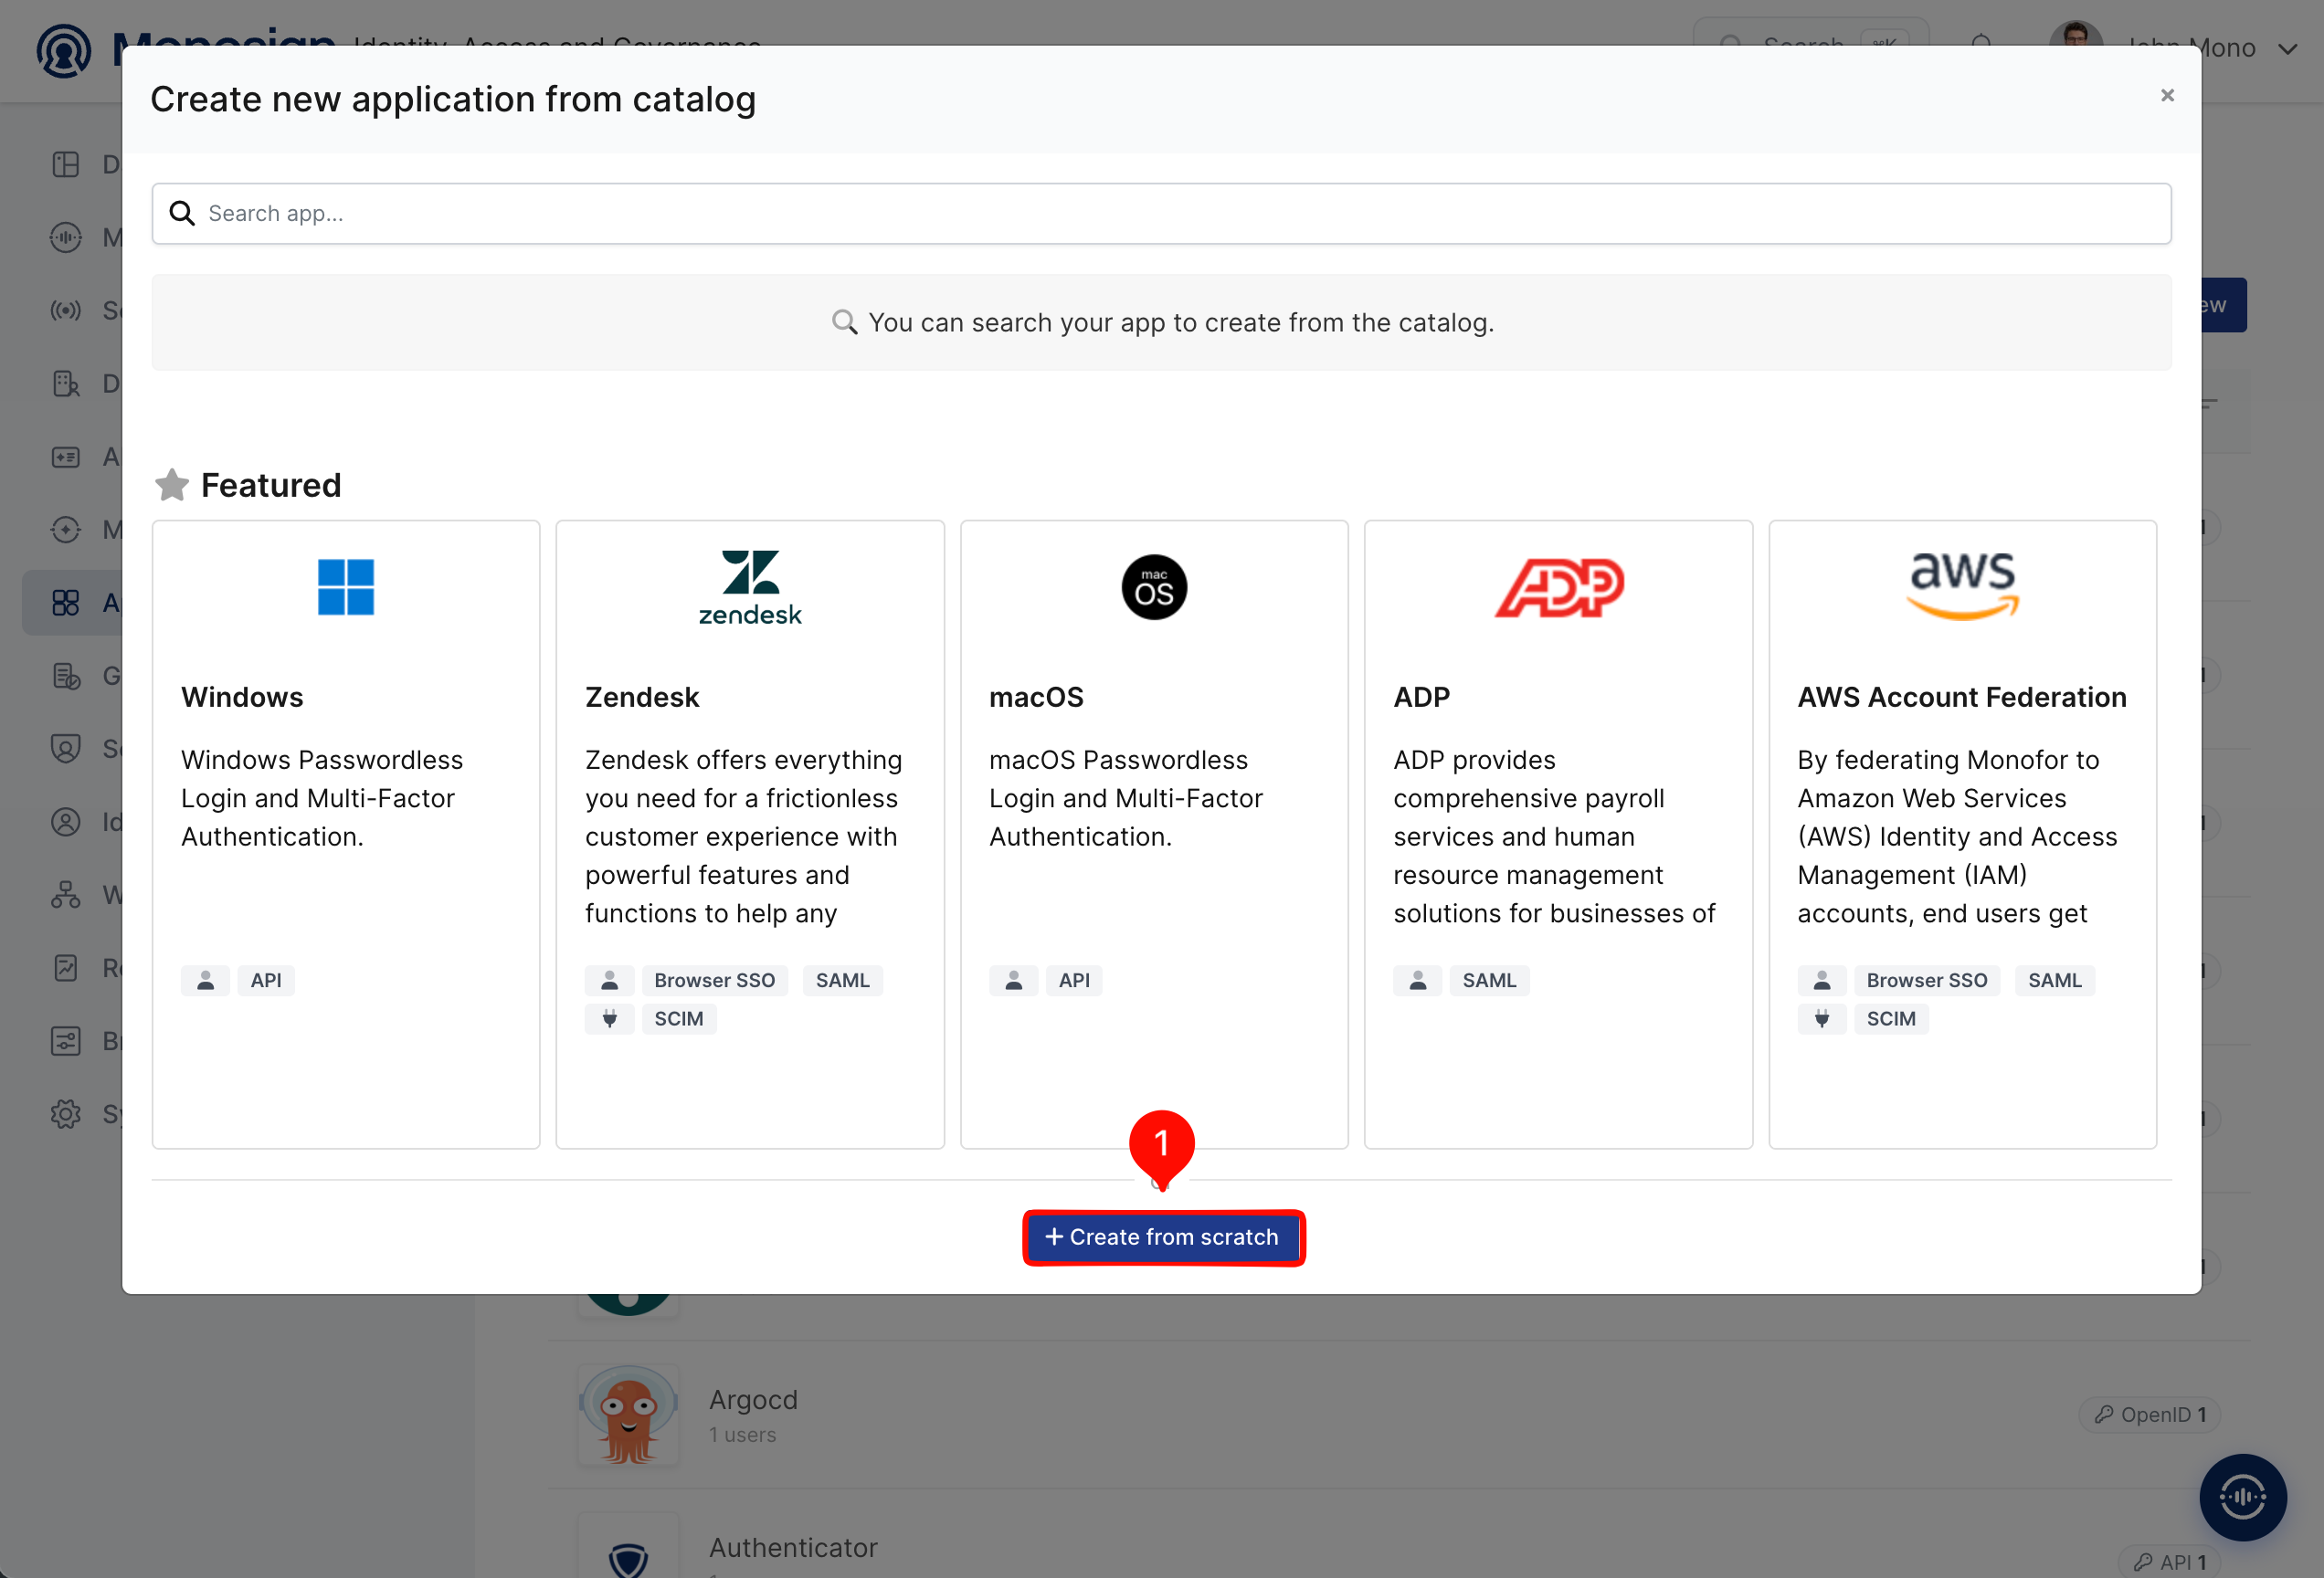Image resolution: width=2324 pixels, height=1578 pixels.
Task: Click the search magnifier in the app field
Action: coord(182,213)
